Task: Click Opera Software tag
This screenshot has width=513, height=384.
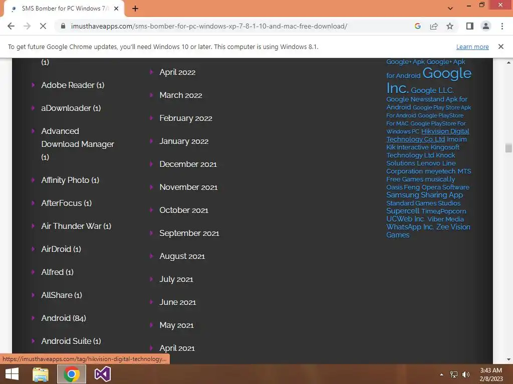Action: 445,187
